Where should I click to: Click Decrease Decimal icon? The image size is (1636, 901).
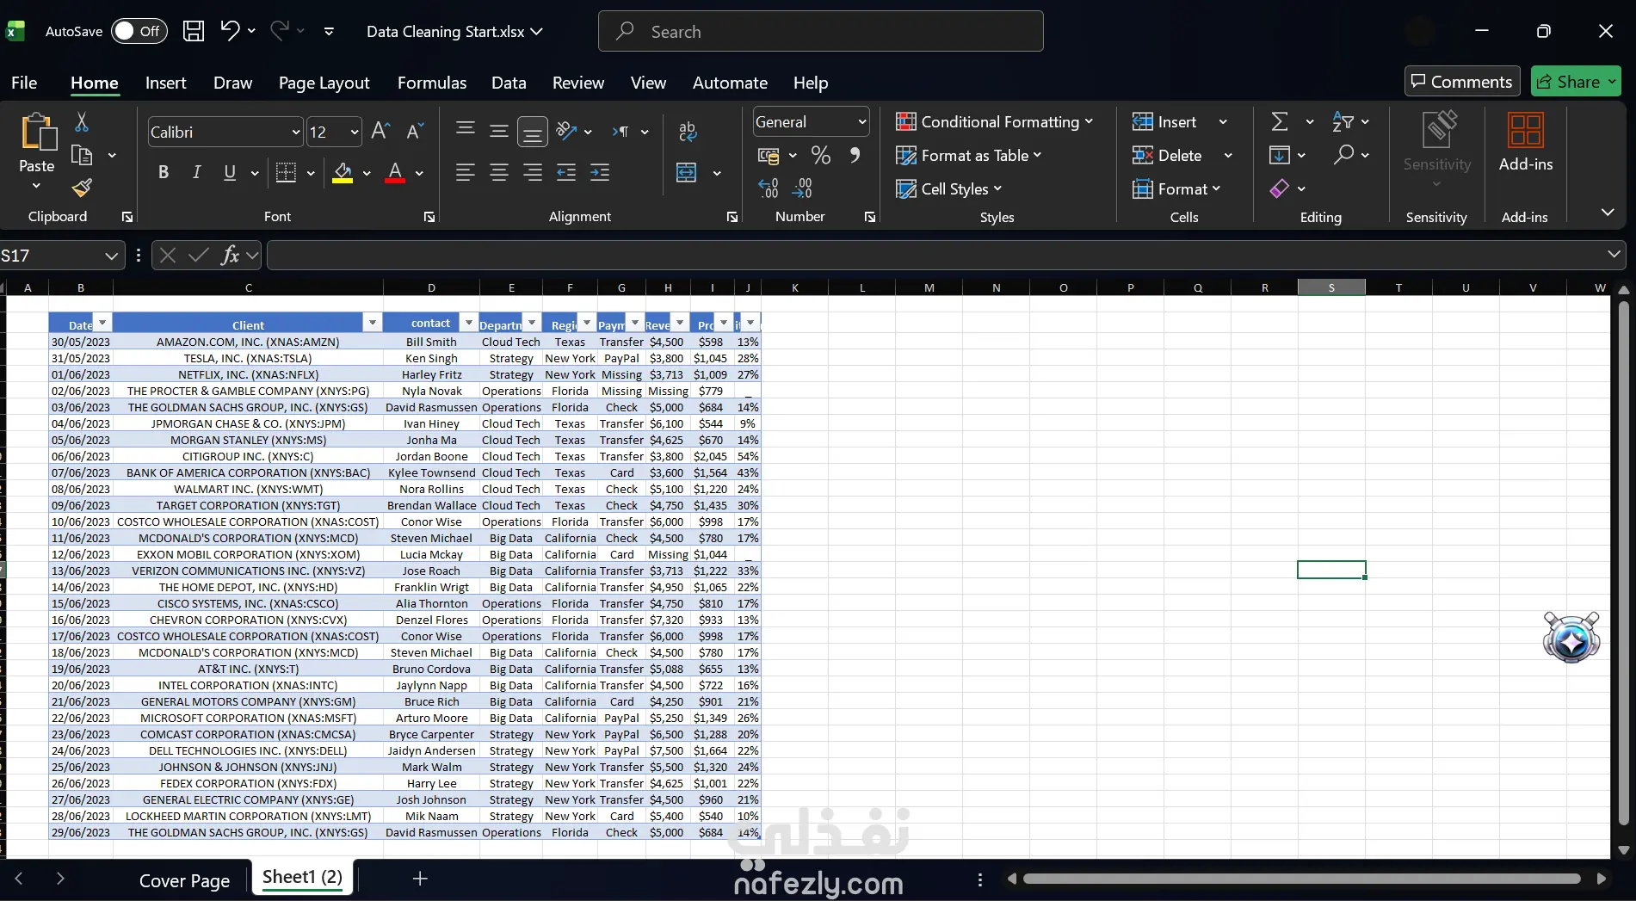[x=802, y=188]
